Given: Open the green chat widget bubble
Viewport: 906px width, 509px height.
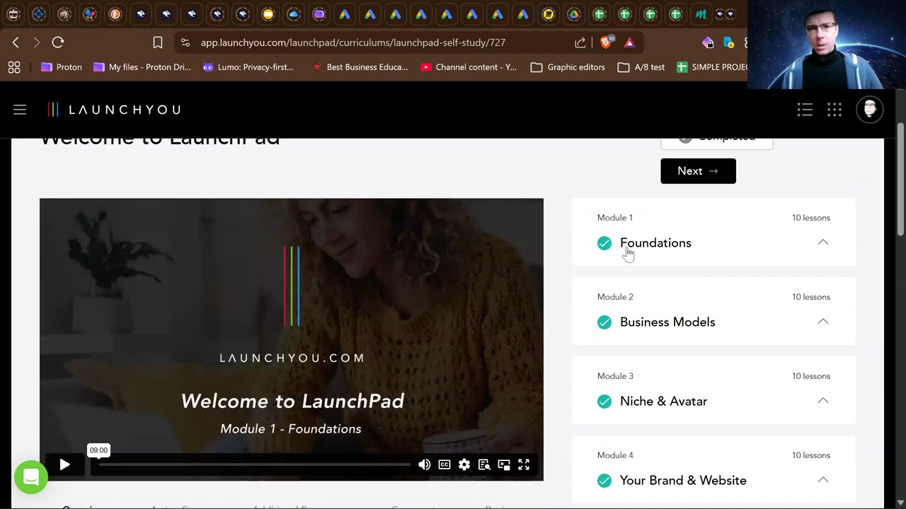Looking at the screenshot, I should coord(31,477).
